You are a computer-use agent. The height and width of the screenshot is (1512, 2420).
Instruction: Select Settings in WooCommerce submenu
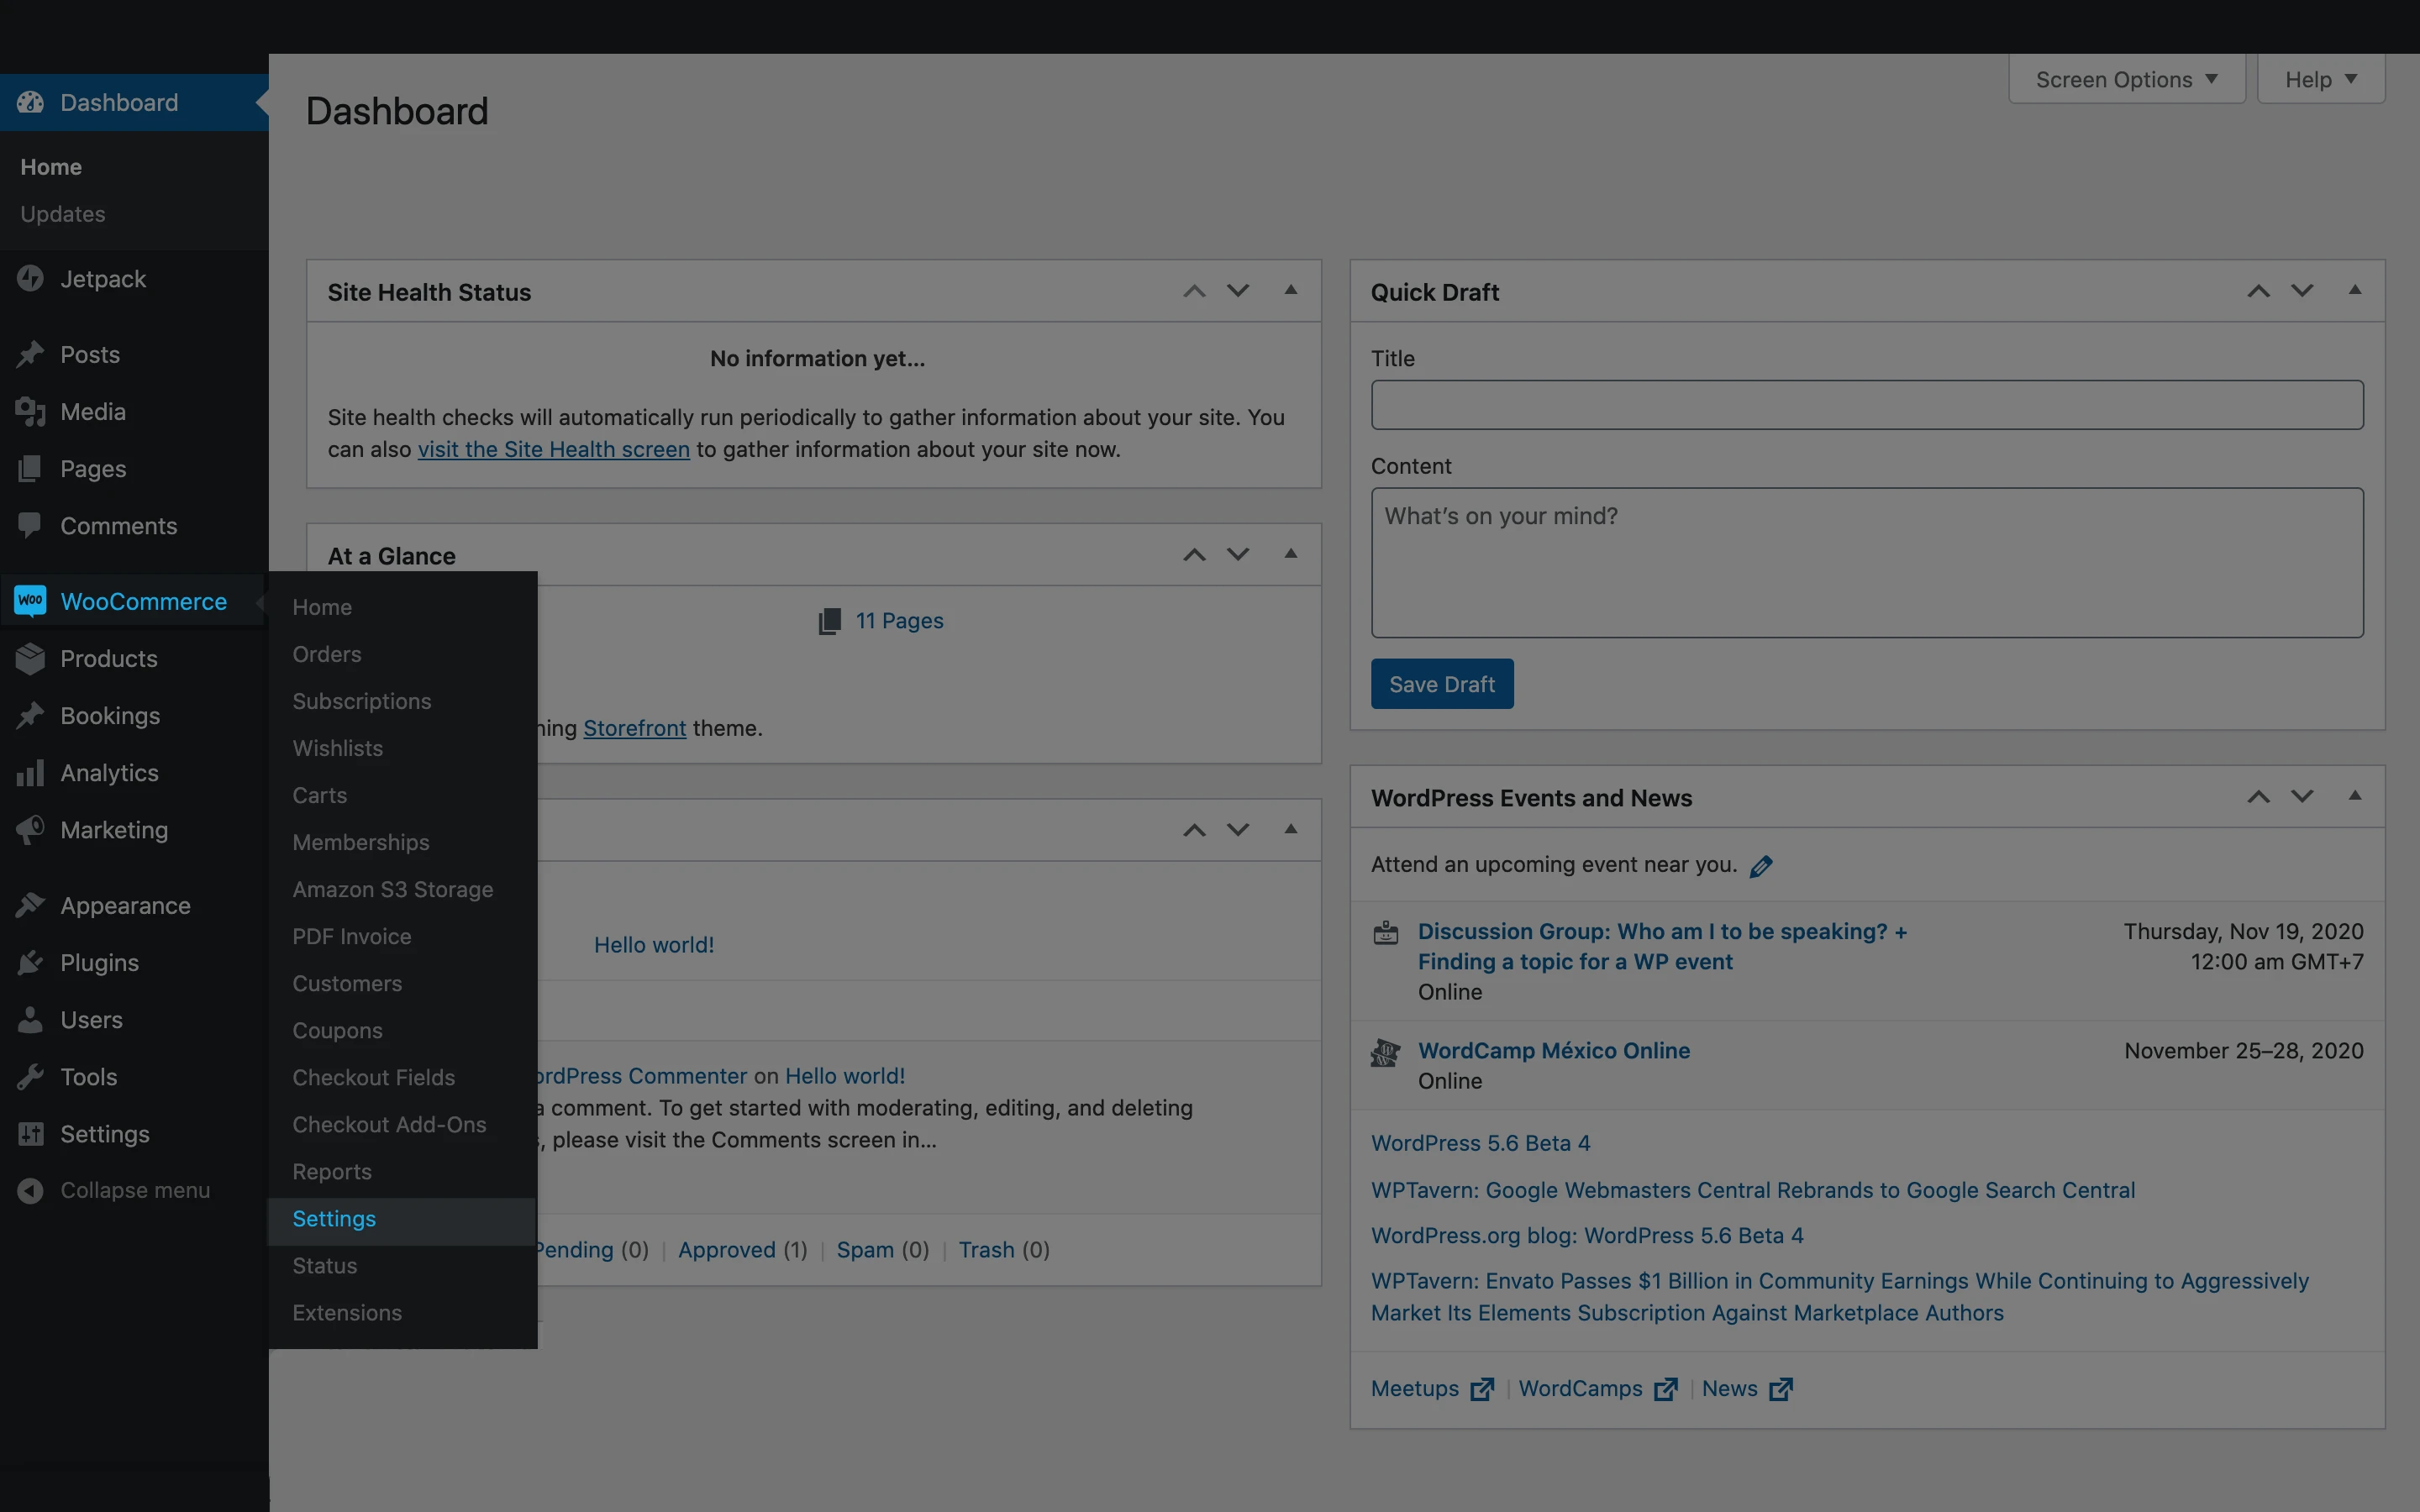(334, 1219)
